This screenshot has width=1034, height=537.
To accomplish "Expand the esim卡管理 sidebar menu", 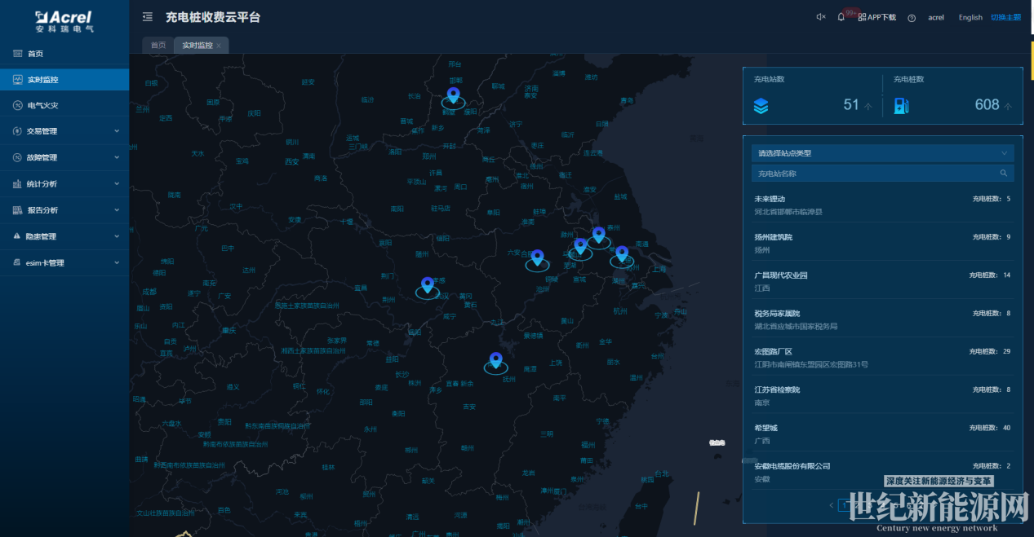I will (64, 263).
